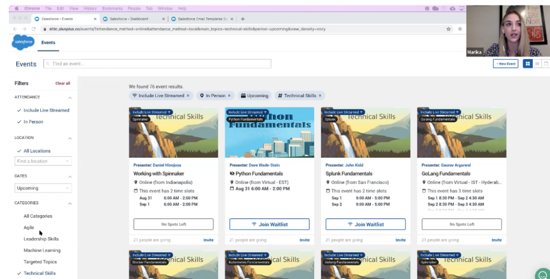The image size is (550, 279).
Task: Close the Salesforce - Dashboard tab
Action: pyautogui.click(x=163, y=19)
